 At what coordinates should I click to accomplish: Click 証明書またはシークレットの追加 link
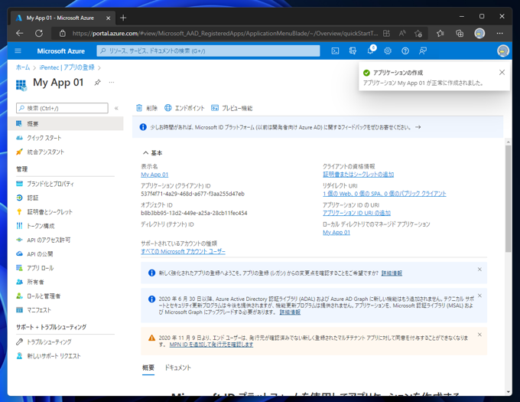pos(358,175)
